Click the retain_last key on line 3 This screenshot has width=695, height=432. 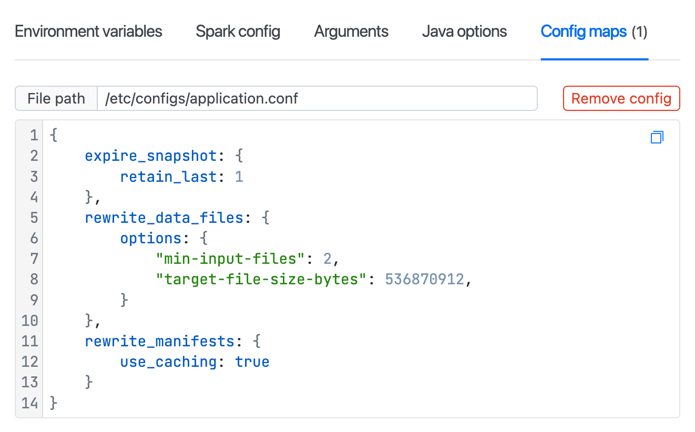pos(168,177)
